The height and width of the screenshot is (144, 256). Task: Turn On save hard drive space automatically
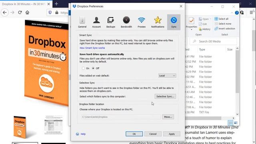click(84, 68)
